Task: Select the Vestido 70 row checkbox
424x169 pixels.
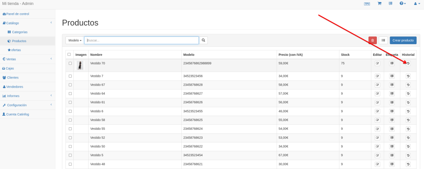Action: click(x=70, y=63)
